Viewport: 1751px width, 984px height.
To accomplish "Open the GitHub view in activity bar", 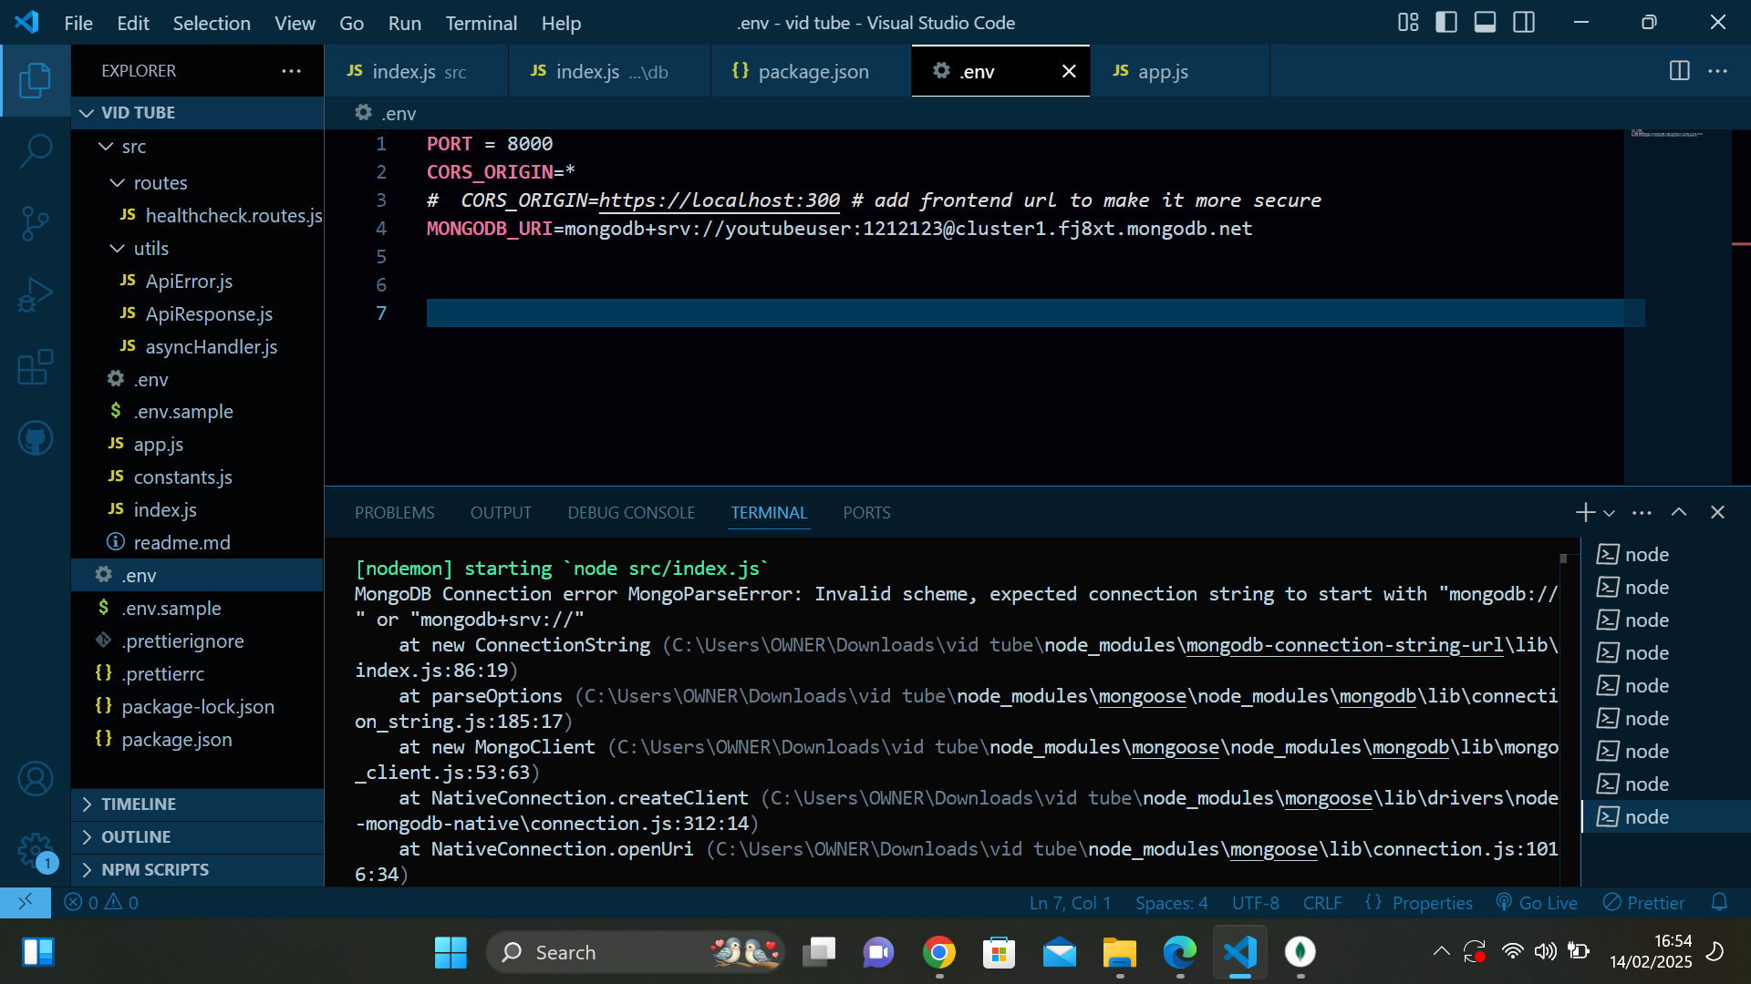I will pyautogui.click(x=36, y=438).
